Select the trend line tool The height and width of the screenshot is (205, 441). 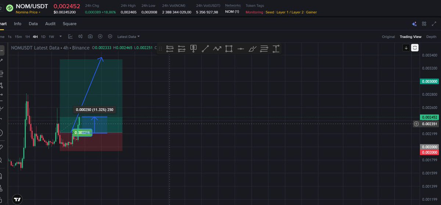[x=205, y=48]
